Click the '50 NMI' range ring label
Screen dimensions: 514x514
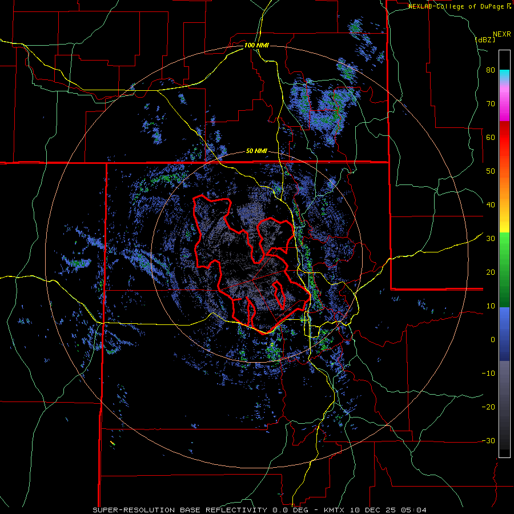256,151
